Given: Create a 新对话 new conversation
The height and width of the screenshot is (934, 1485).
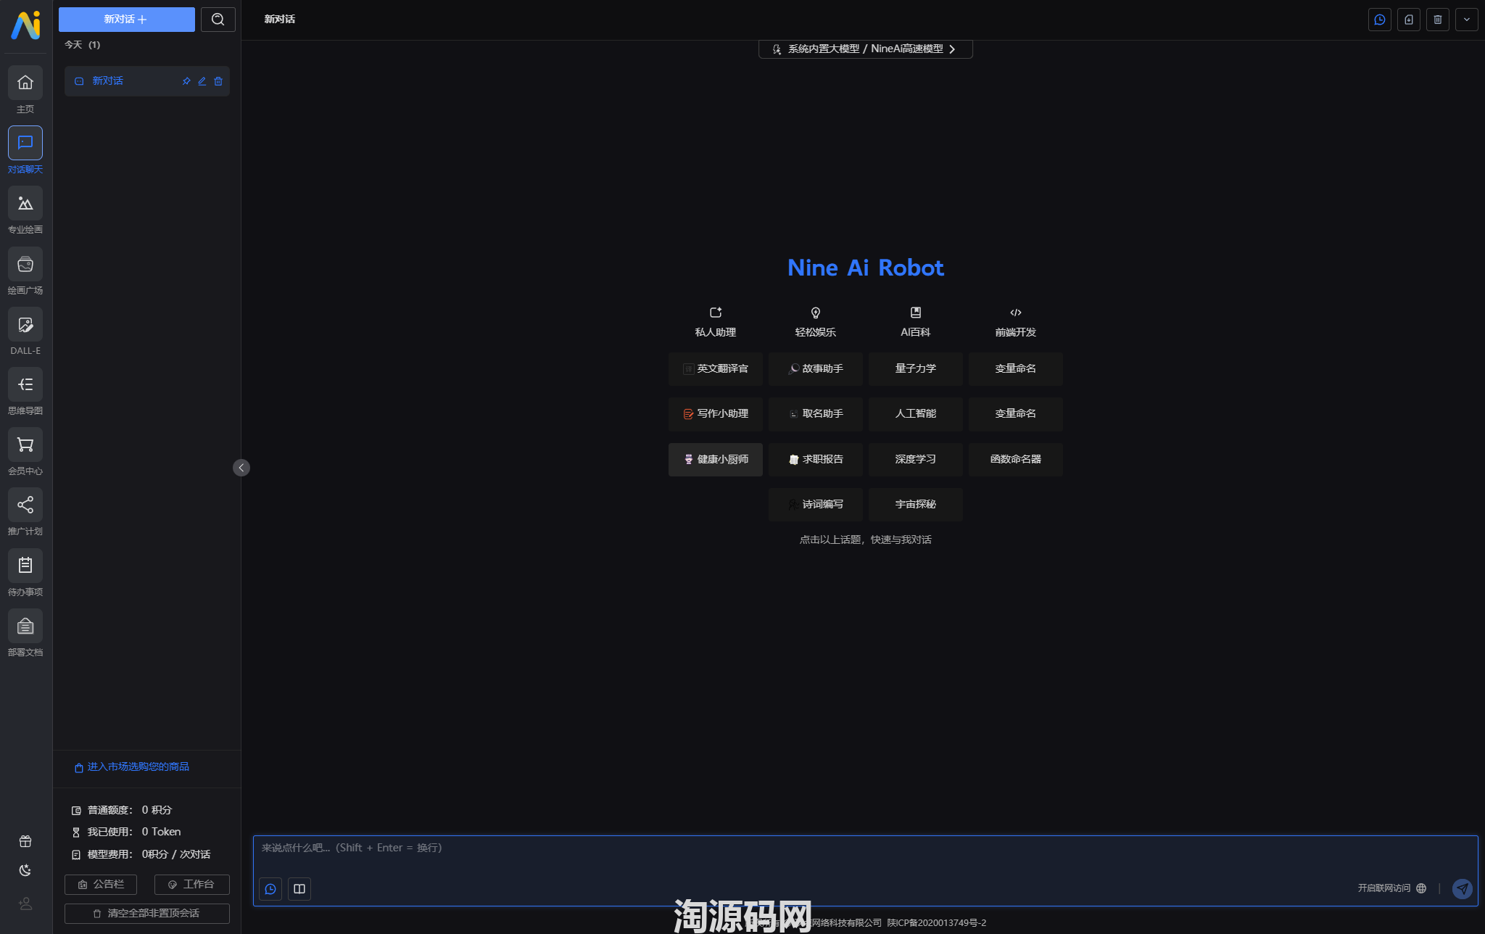Looking at the screenshot, I should (127, 20).
